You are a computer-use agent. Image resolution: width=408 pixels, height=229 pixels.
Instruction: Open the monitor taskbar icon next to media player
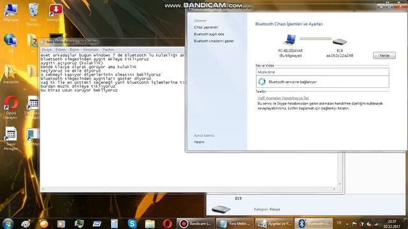[x=79, y=223]
